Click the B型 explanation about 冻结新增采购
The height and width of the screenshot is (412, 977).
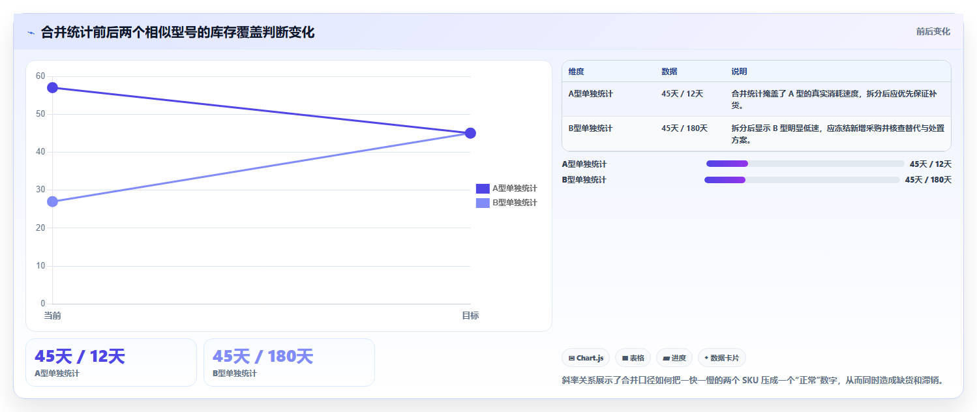(x=838, y=134)
